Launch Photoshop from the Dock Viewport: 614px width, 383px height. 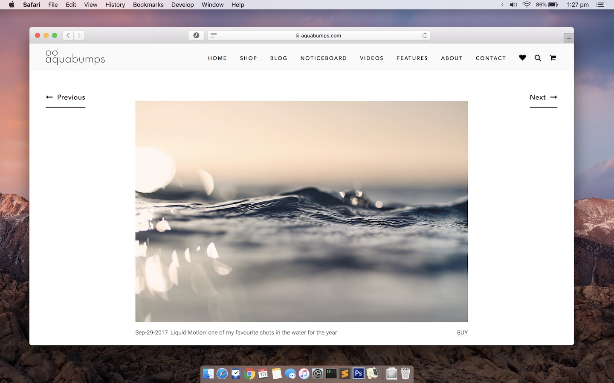[358, 373]
